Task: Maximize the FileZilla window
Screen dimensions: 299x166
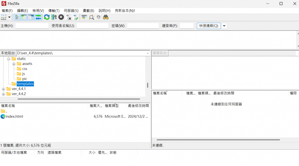Action: [281, 3]
